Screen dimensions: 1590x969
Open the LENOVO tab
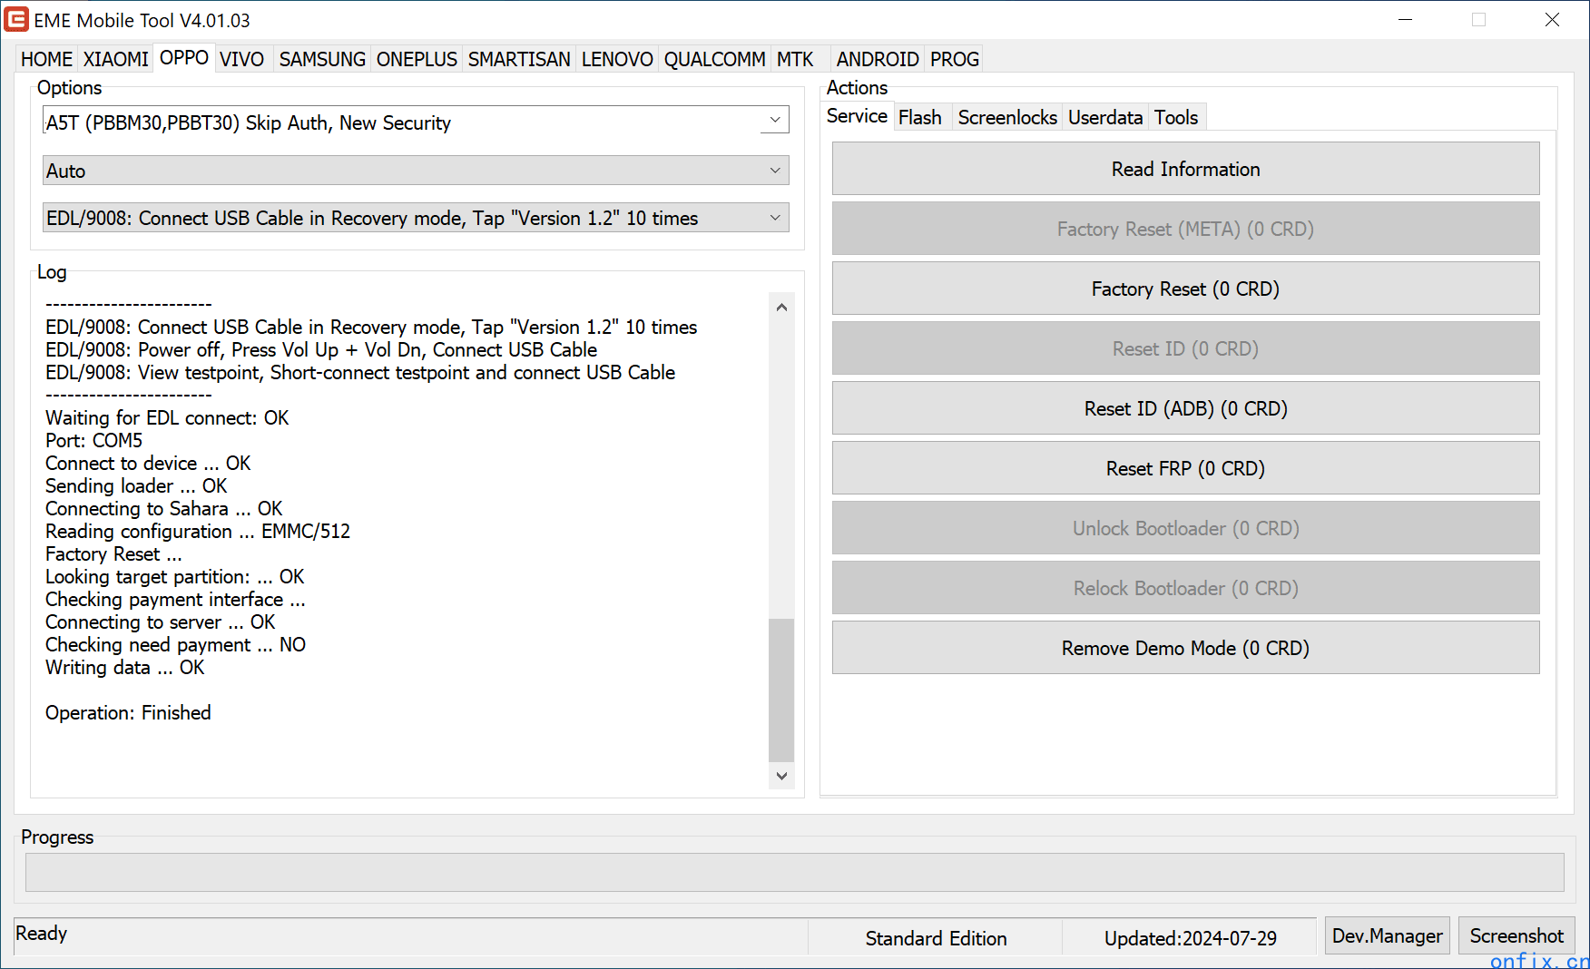pos(617,59)
